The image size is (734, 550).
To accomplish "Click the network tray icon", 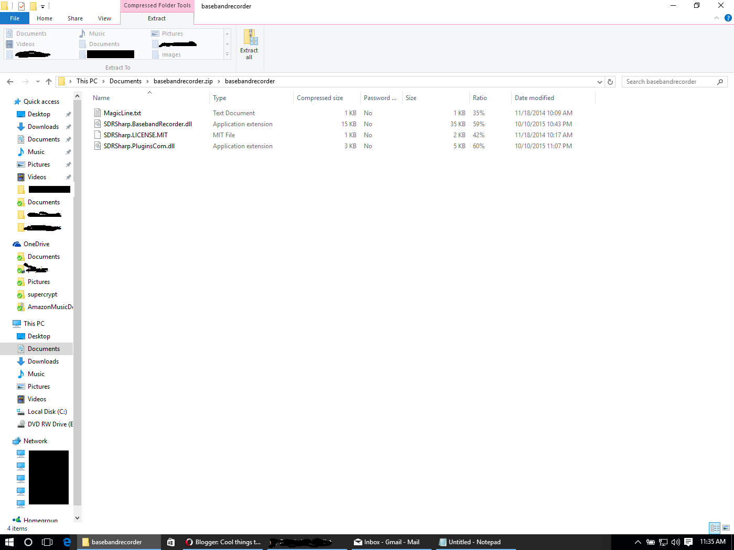I will click(x=663, y=542).
